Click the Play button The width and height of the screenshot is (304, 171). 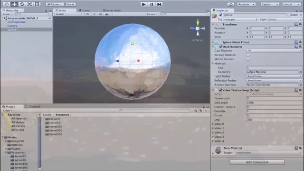click(x=143, y=4)
